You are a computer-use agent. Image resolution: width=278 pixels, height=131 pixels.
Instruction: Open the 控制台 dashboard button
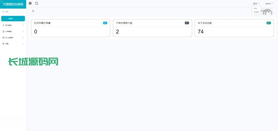[13, 18]
